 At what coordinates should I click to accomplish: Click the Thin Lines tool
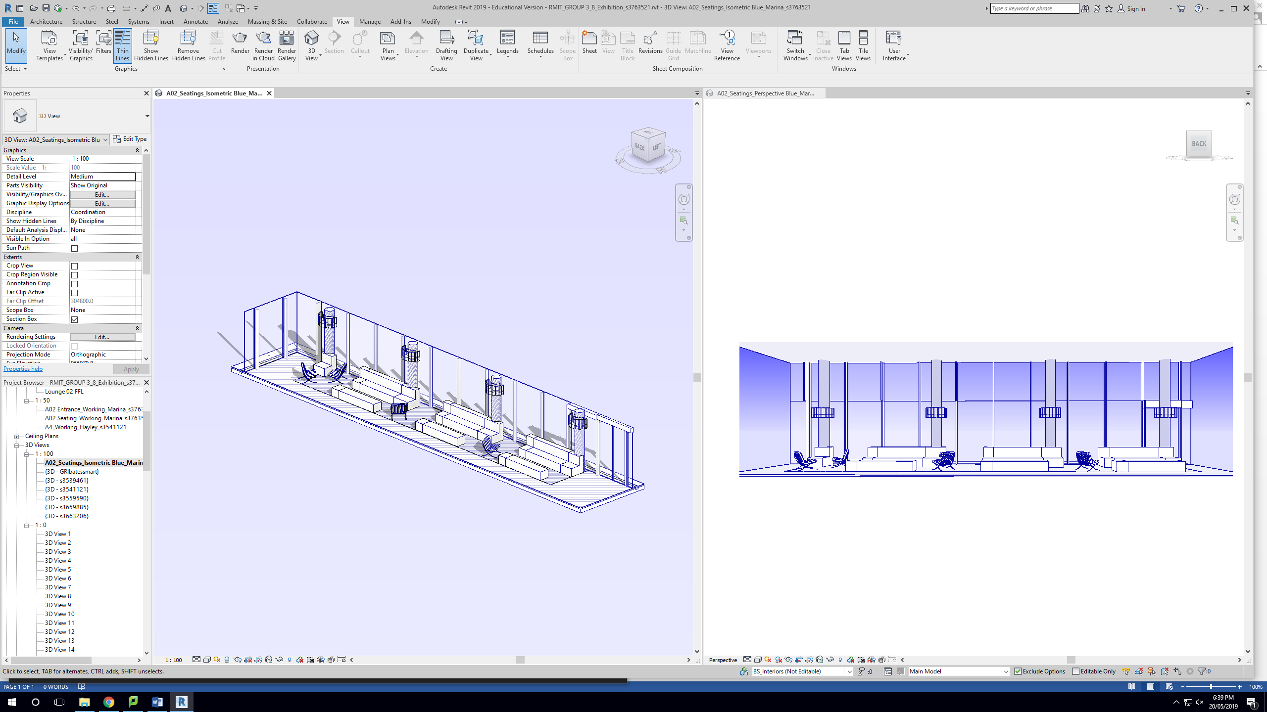coord(122,45)
